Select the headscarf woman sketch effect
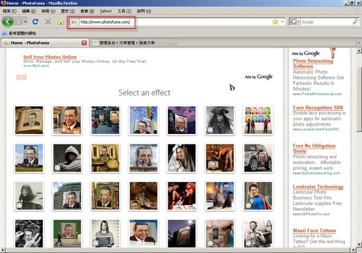 coord(29,196)
